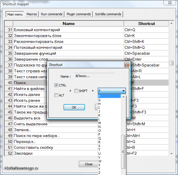178x175 pixels.
Task: Select row 51 Сопоставить скобку
Action: tap(55, 148)
